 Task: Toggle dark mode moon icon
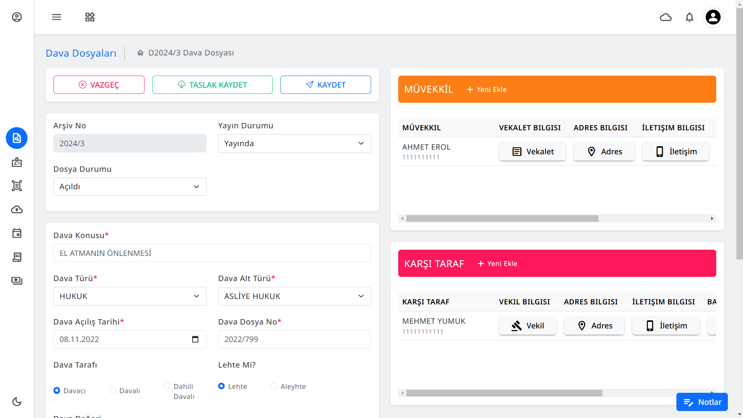[17, 402]
